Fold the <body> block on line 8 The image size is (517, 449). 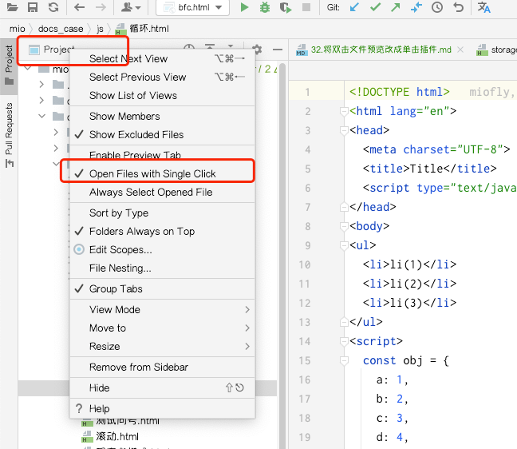[344, 226]
